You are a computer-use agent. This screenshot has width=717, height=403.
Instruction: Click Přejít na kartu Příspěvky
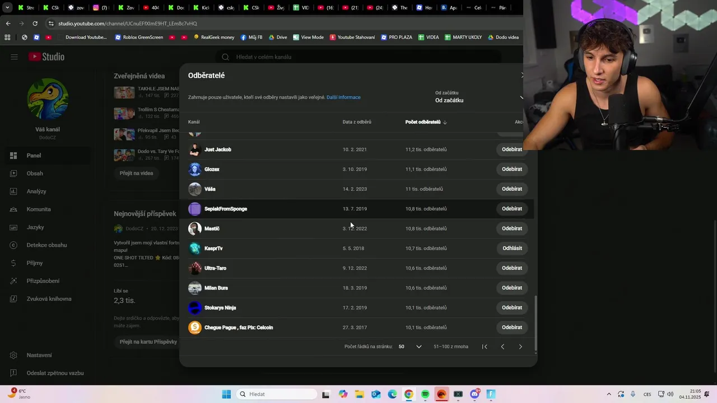tap(148, 342)
